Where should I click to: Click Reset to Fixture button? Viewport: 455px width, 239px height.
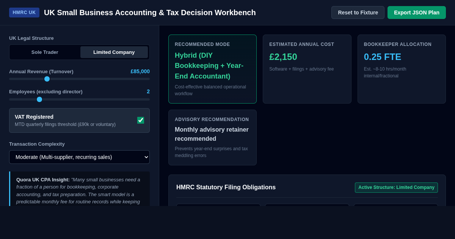(x=358, y=13)
